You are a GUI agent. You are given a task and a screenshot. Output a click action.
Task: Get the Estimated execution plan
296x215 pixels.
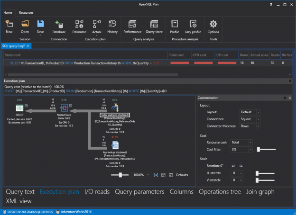tap(79, 24)
